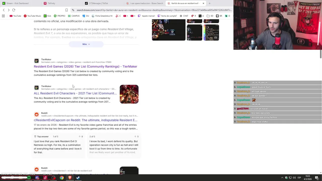Open YouTube bookmark
The image size is (322, 181).
pyautogui.click(x=15, y=16)
